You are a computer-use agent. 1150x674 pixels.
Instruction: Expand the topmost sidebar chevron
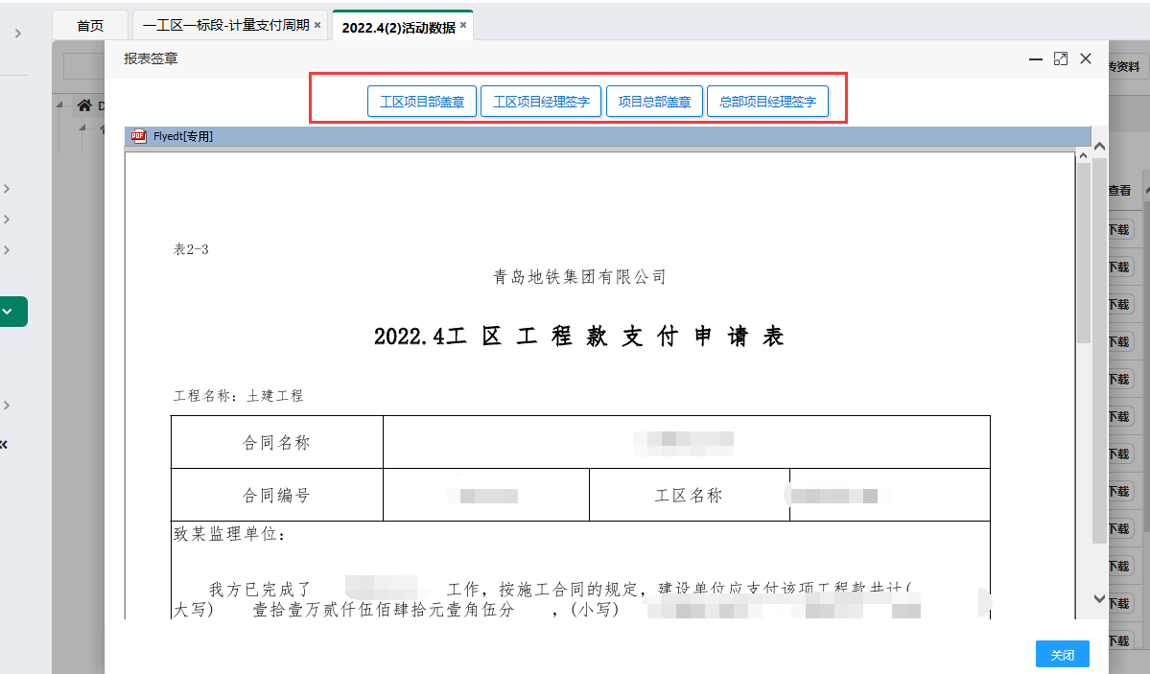click(18, 35)
